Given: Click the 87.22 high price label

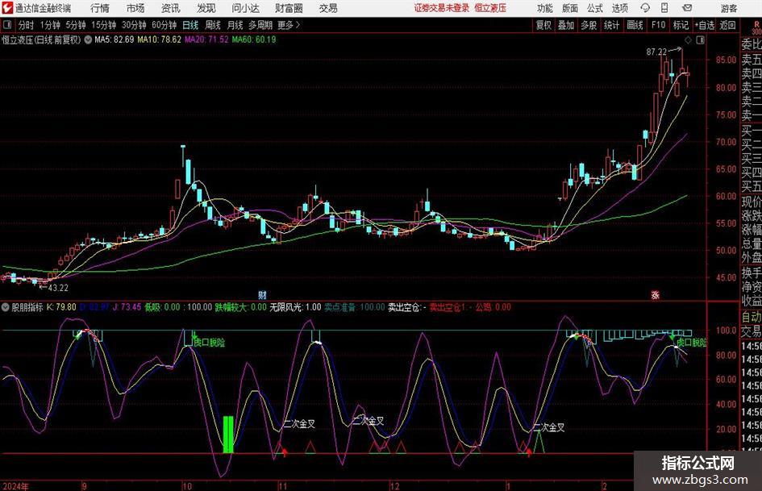Looking at the screenshot, I should [x=656, y=52].
